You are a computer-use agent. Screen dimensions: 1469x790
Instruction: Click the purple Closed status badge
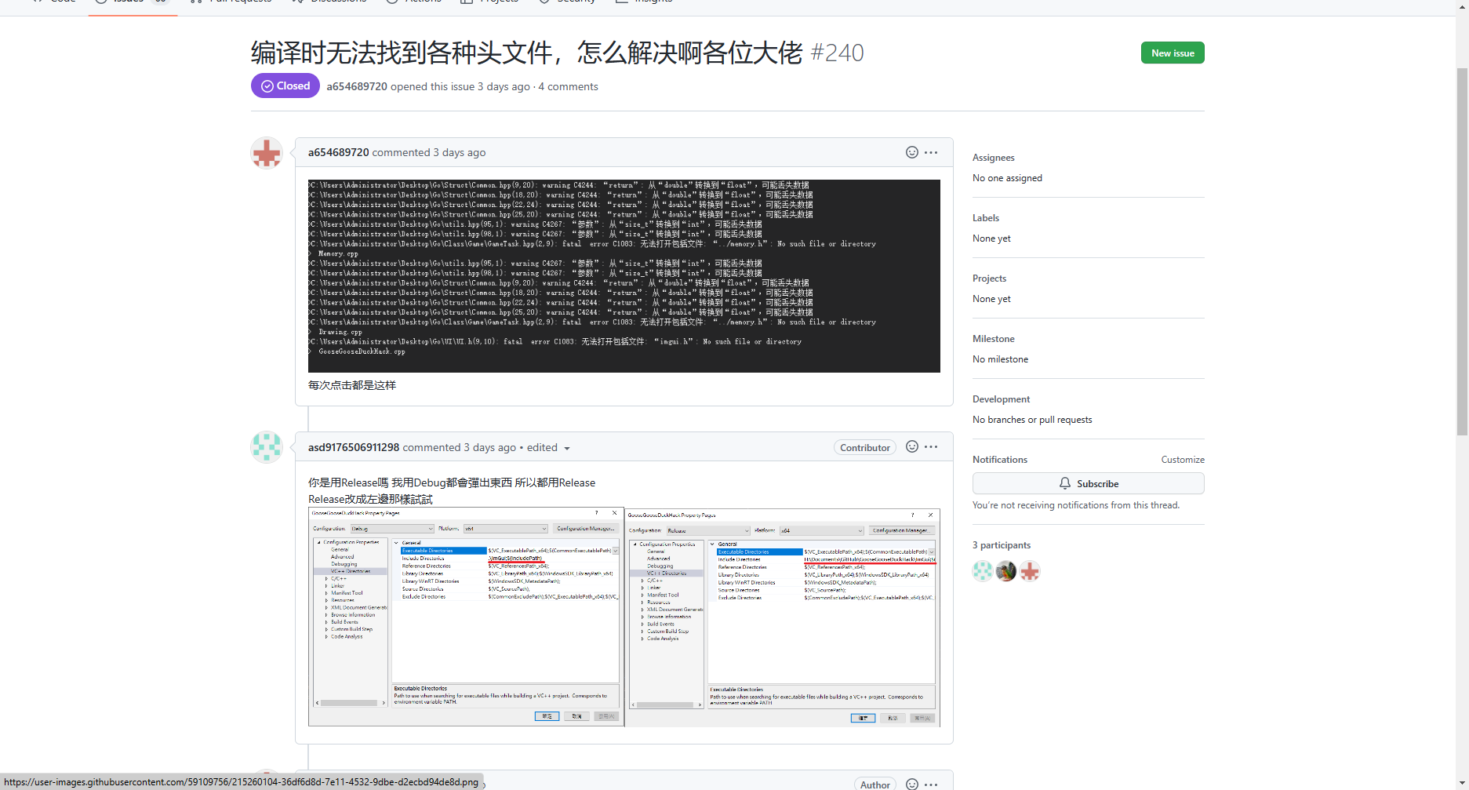285,86
